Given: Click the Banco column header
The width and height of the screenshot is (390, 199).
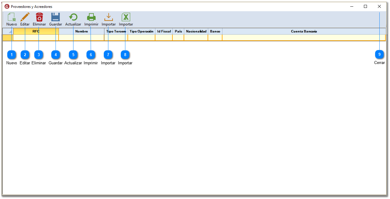Looking at the screenshot, I should tap(215, 31).
